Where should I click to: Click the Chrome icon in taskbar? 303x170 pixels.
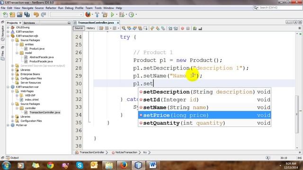click(50, 165)
